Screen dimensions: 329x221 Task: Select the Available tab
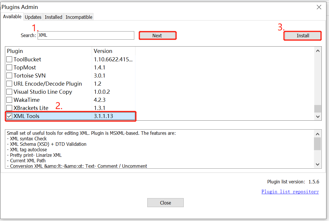pos(12,16)
